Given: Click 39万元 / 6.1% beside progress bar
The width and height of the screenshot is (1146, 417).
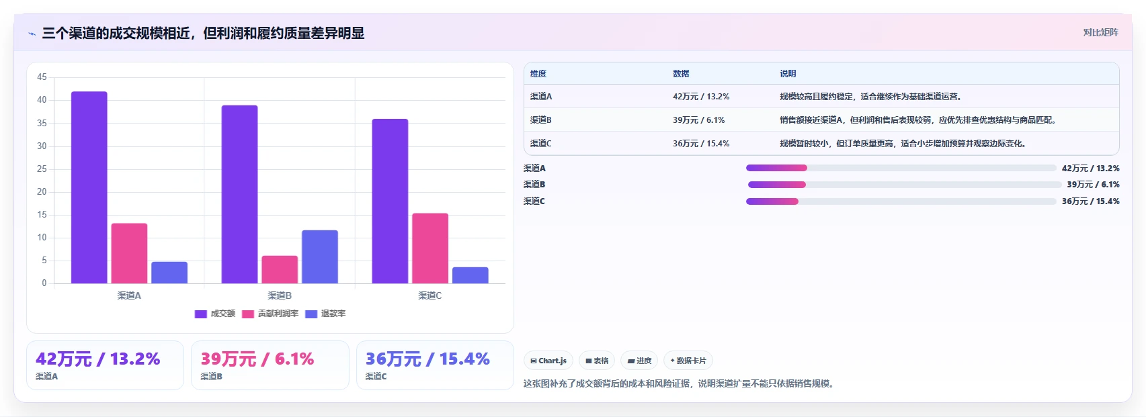Looking at the screenshot, I should pos(1094,185).
